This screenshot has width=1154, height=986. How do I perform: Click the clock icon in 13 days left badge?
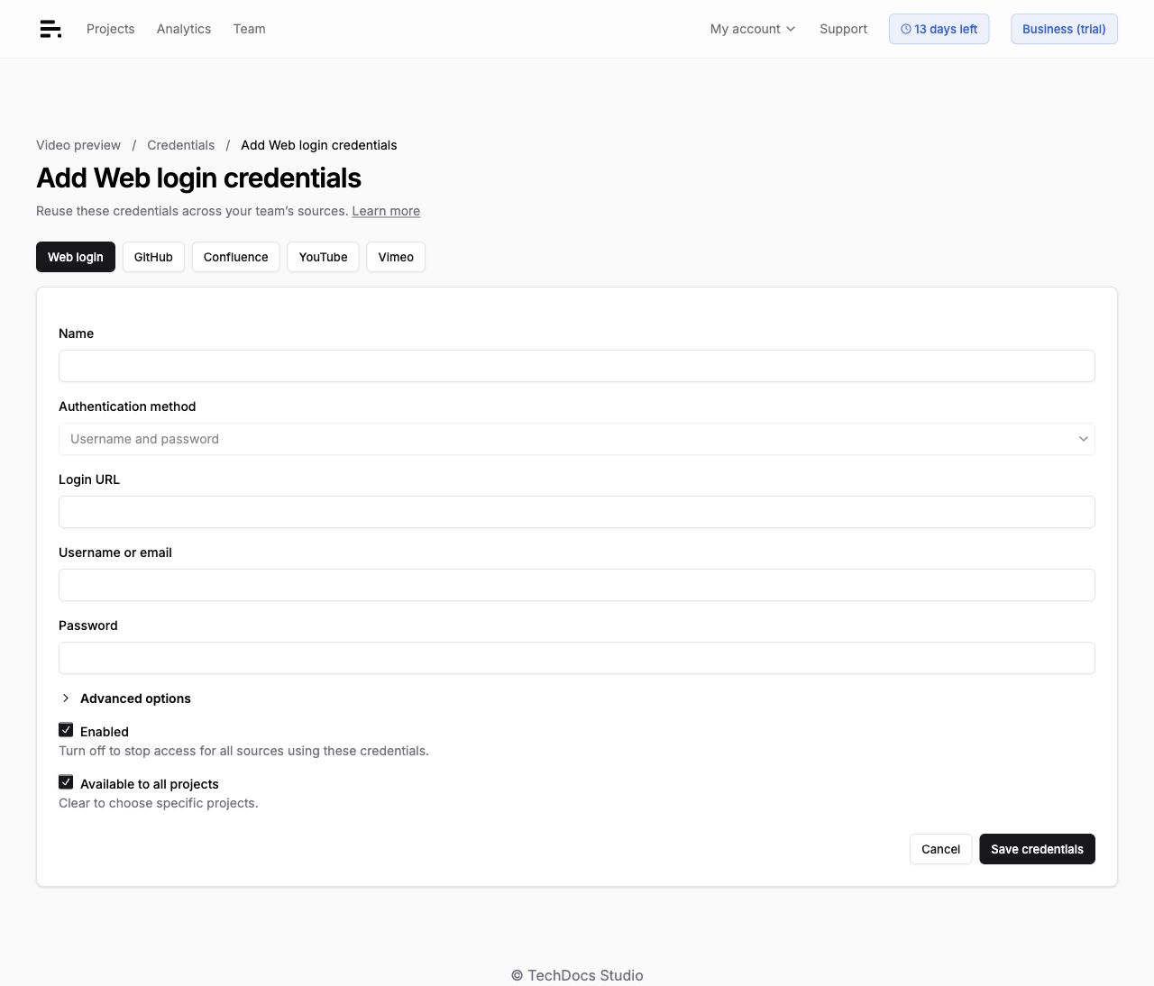click(x=906, y=29)
